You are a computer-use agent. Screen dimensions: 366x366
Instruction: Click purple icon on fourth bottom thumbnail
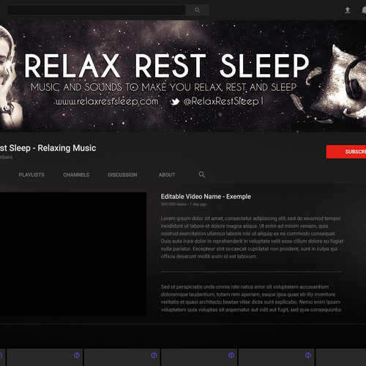coord(308,356)
